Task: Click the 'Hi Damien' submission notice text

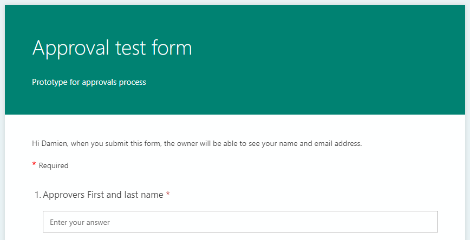Action: [x=197, y=144]
